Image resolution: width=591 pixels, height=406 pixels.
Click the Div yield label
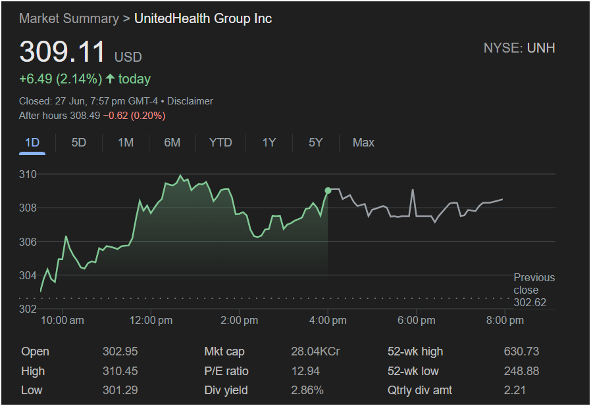tap(226, 390)
